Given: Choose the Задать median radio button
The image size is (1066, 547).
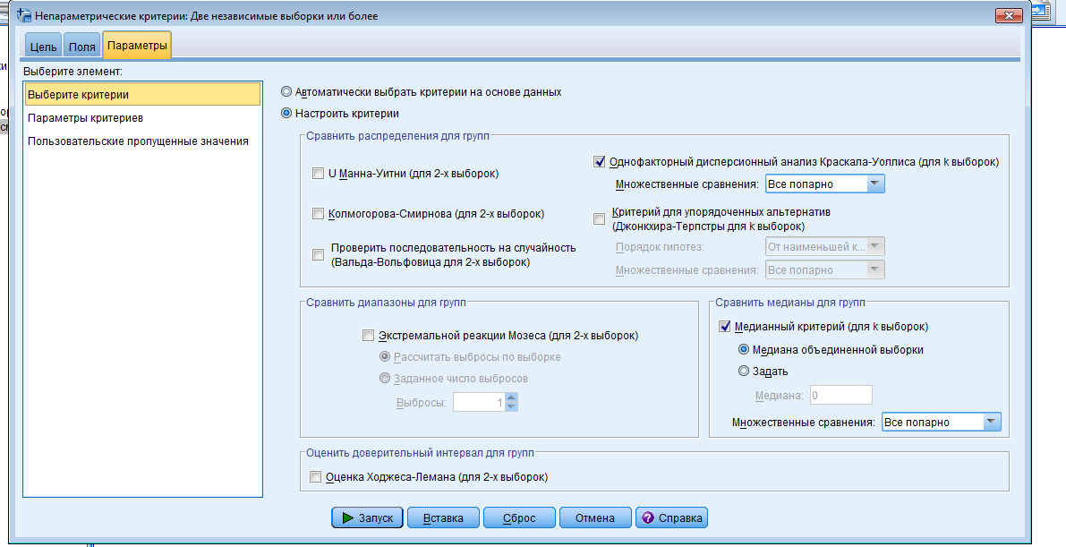Looking at the screenshot, I should 743,371.
